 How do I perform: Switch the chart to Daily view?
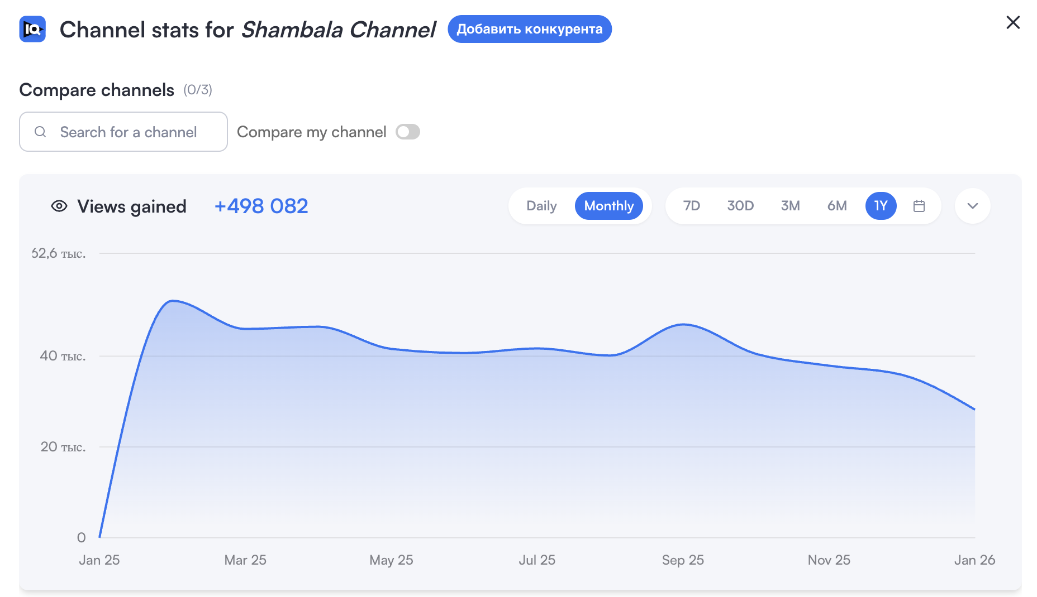(541, 206)
